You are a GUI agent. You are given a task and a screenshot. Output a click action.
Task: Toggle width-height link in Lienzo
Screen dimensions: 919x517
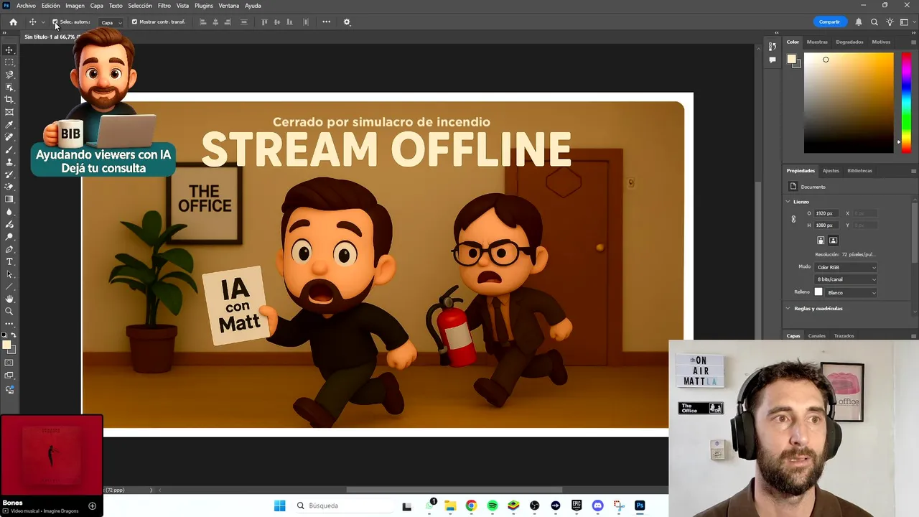(x=793, y=219)
